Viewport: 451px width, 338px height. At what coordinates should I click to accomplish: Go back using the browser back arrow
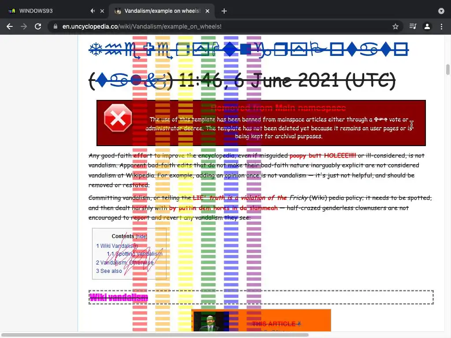pos(10,26)
